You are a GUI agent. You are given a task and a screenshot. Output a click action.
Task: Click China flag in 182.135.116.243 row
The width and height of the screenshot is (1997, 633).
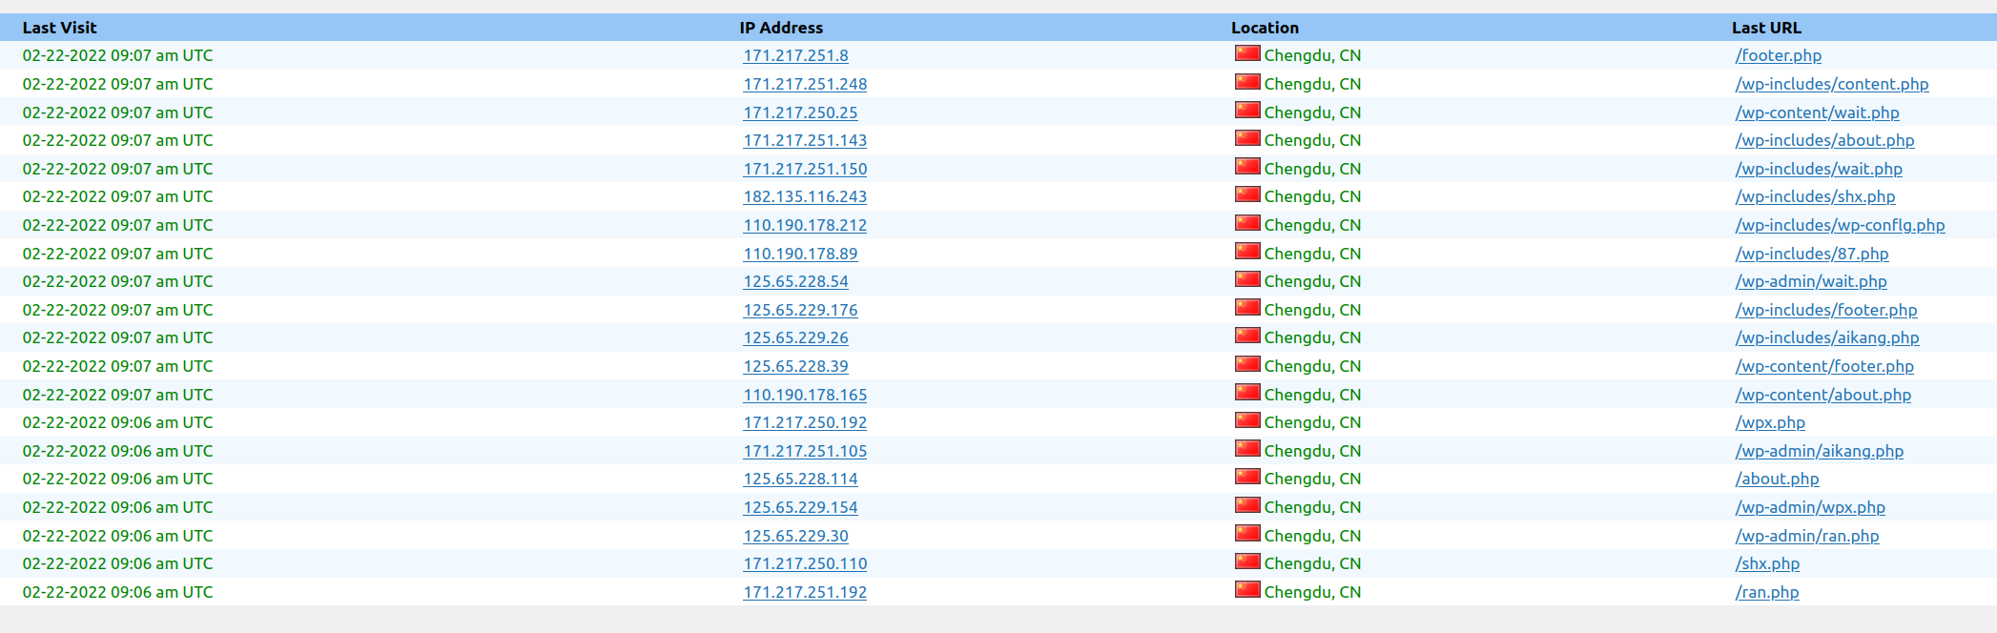(x=1247, y=194)
